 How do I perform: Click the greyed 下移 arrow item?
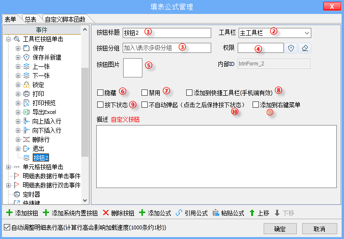284,213
